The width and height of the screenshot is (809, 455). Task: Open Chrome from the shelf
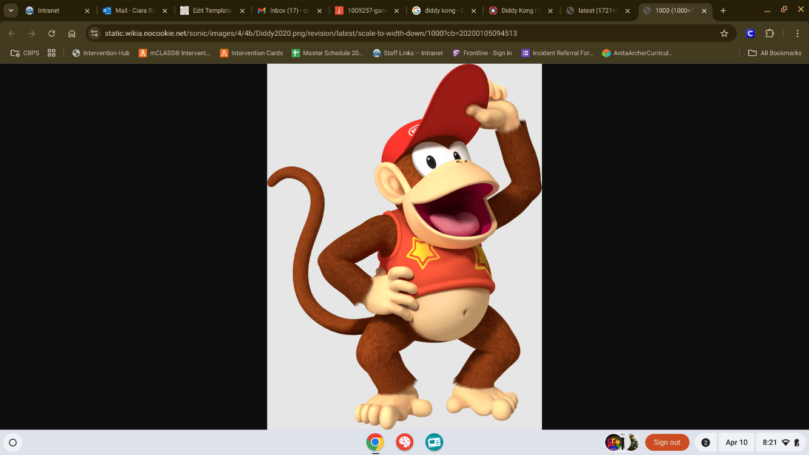click(x=375, y=442)
